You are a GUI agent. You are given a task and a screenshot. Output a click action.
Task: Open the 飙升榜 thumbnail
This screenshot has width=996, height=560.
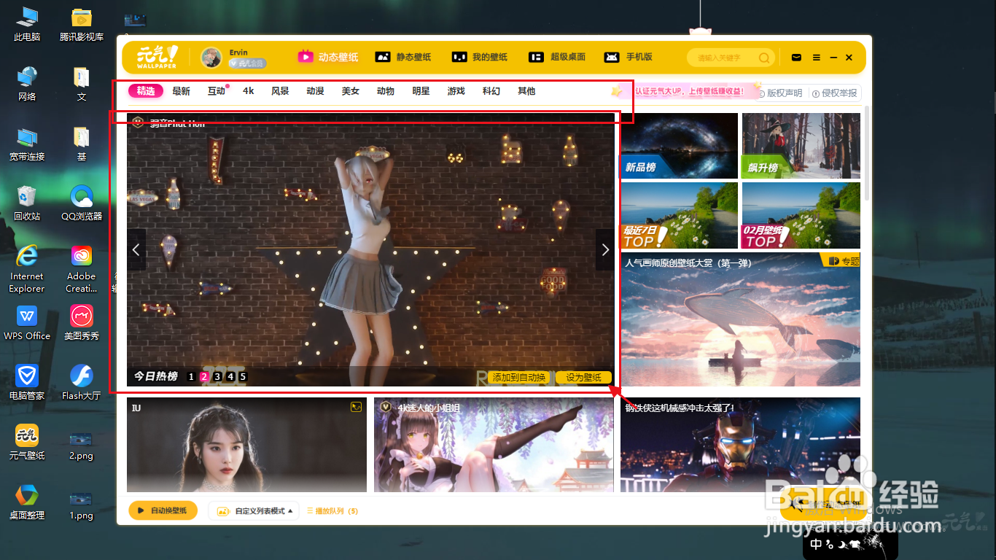[x=801, y=145]
